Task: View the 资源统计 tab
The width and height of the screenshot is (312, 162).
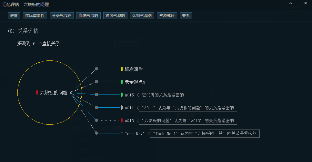Action: (167, 16)
